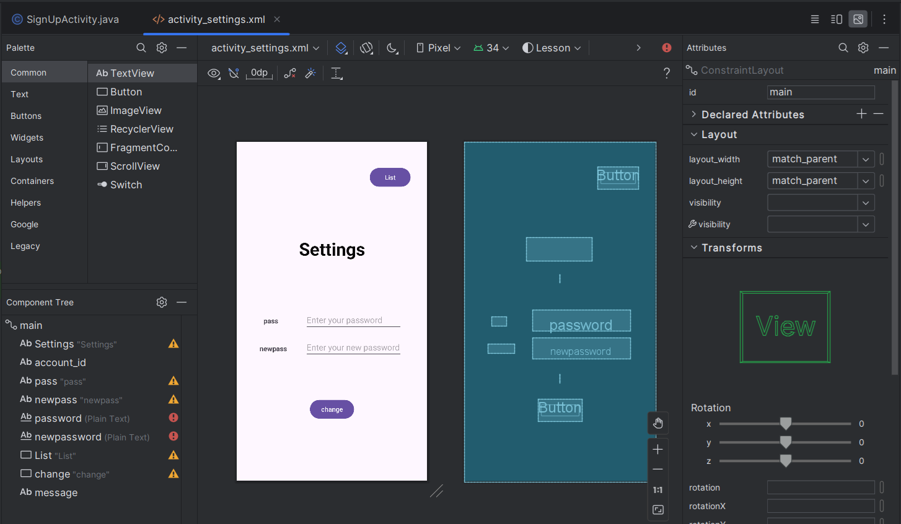Open the Pixel device dropdown
Image resolution: width=901 pixels, height=524 pixels.
(x=439, y=48)
